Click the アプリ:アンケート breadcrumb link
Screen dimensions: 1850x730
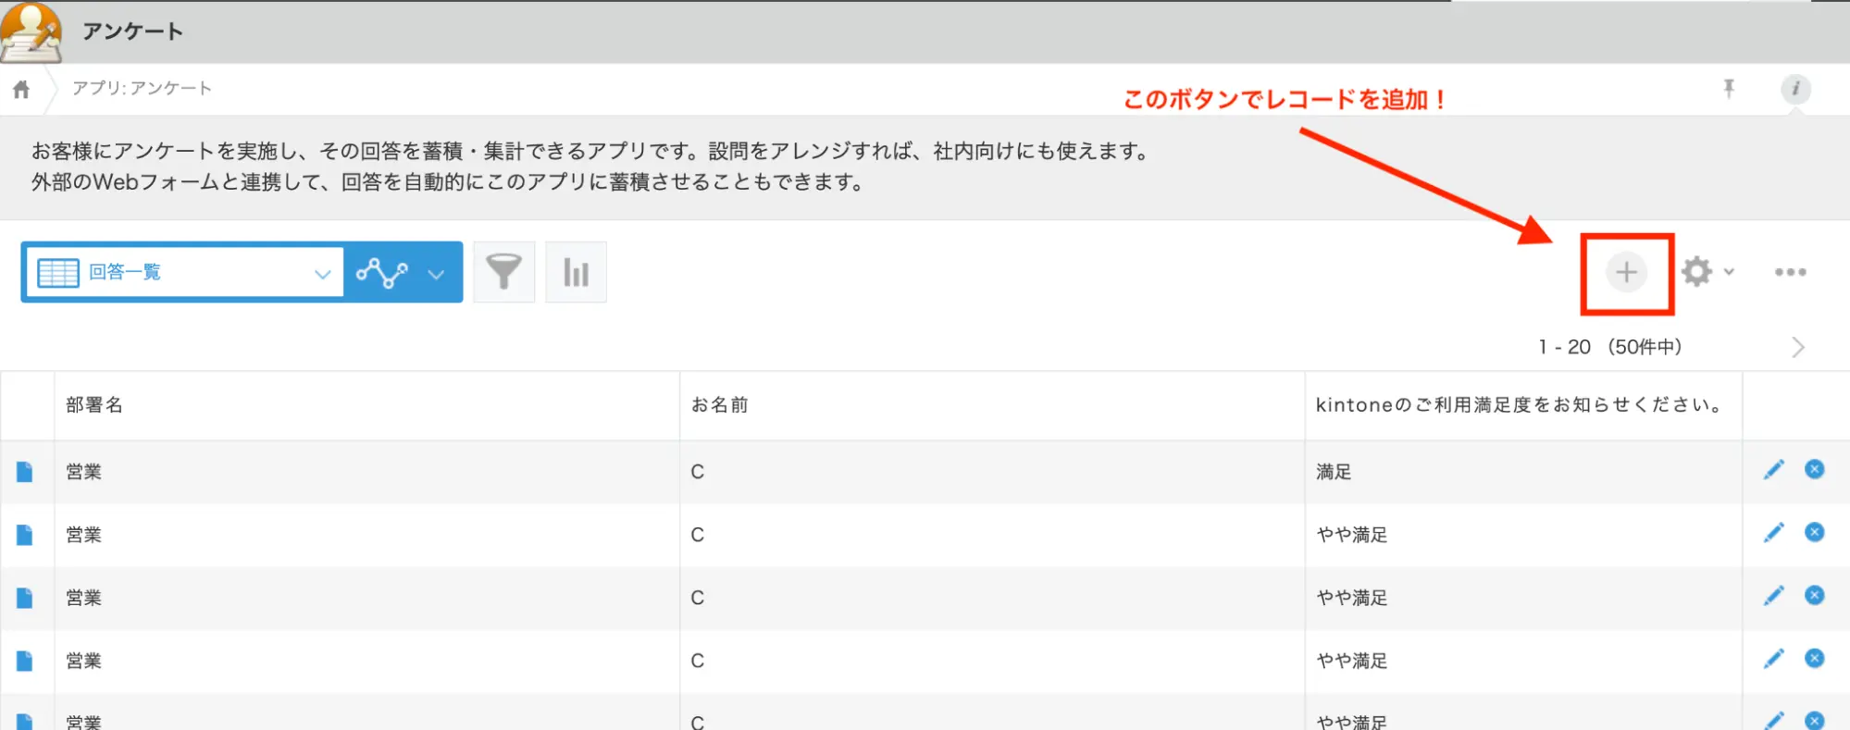pos(142,88)
